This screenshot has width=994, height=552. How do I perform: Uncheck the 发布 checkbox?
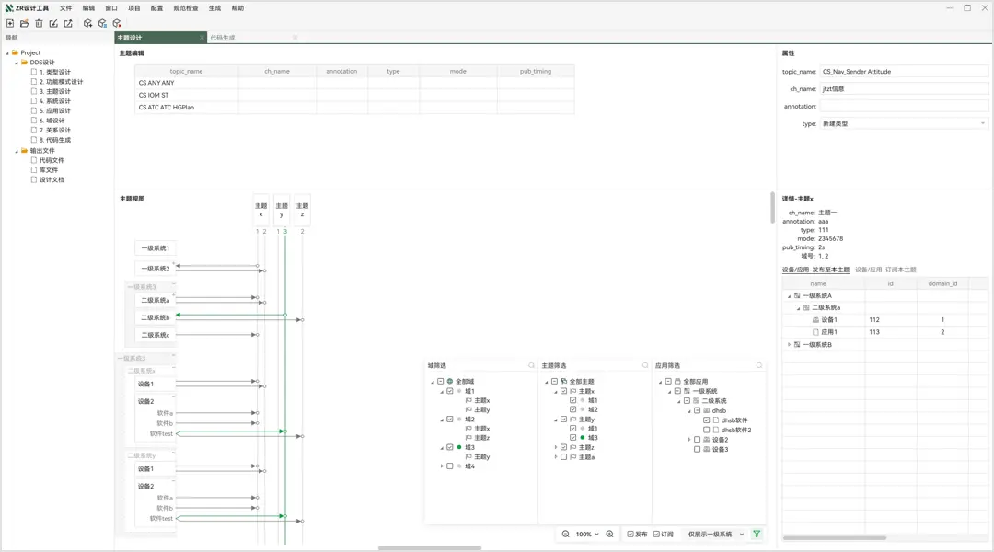point(630,535)
